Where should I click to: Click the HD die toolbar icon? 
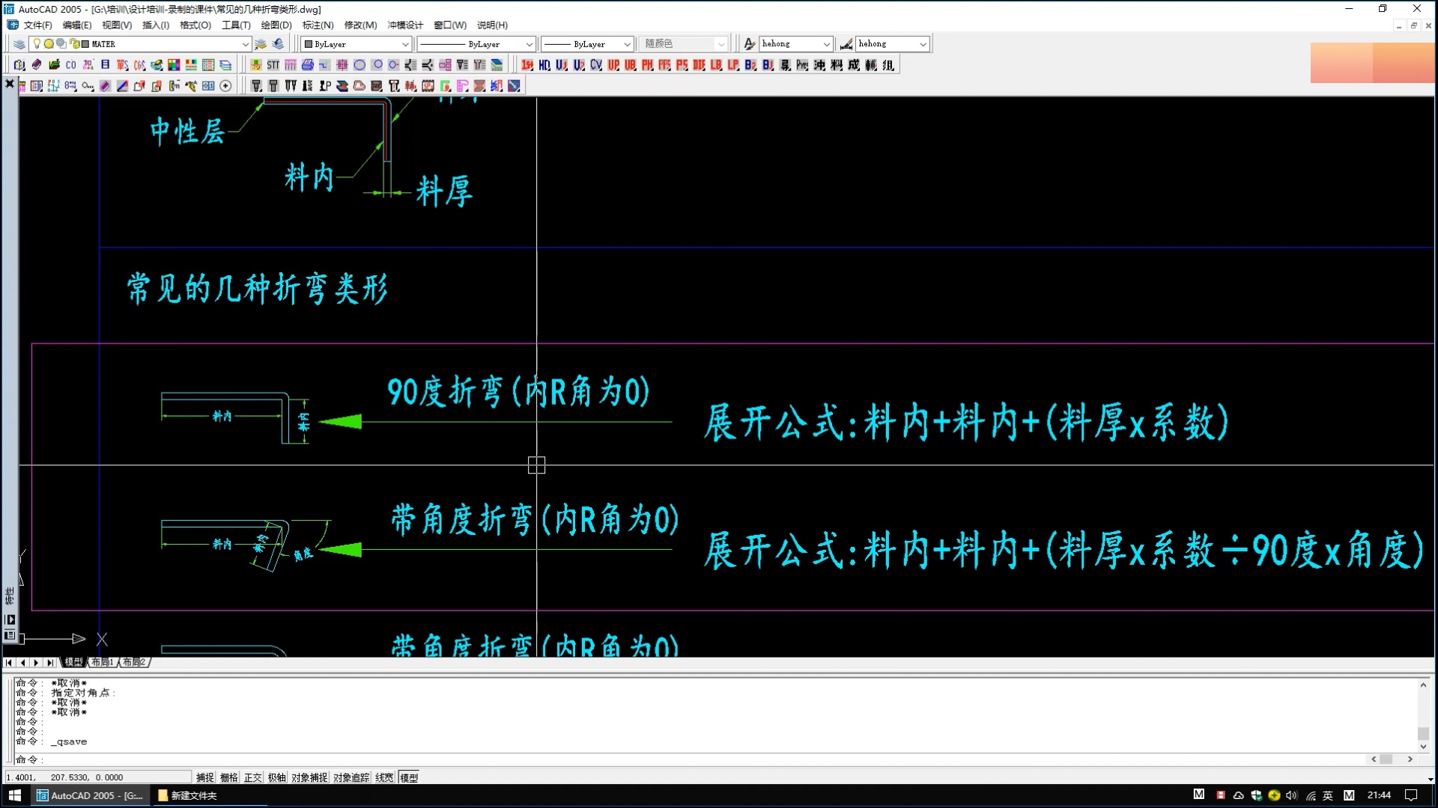544,65
